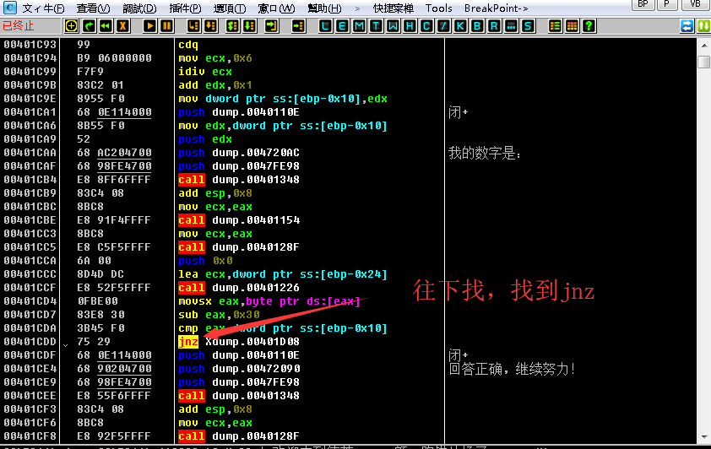The image size is (711, 449).
Task: Open the Windows W icon
Action: tap(393, 26)
